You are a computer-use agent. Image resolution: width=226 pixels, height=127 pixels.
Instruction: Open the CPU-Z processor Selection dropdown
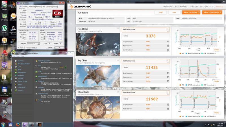pos(33,43)
